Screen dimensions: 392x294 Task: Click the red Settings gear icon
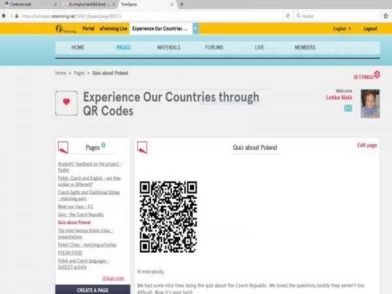[x=377, y=74]
